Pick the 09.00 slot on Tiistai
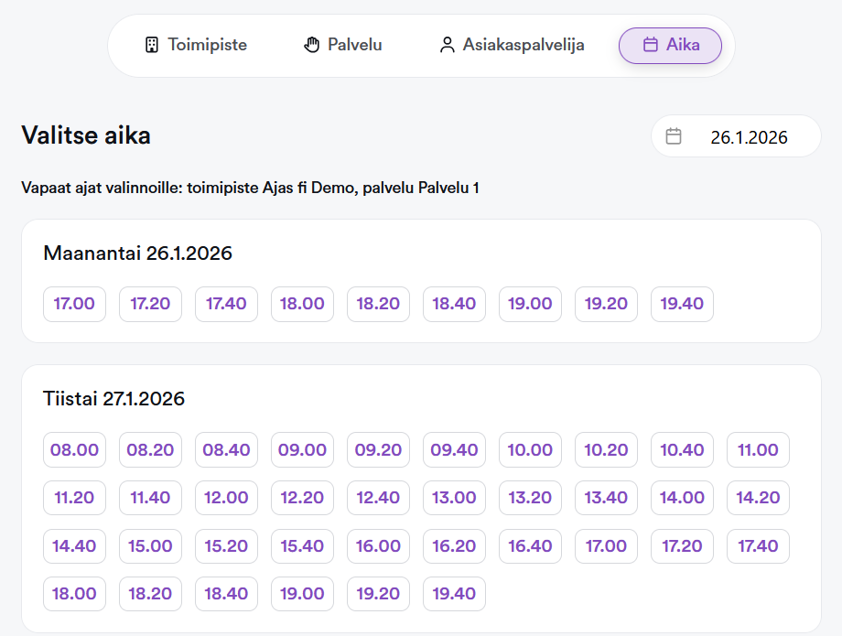842x636 pixels. (302, 449)
